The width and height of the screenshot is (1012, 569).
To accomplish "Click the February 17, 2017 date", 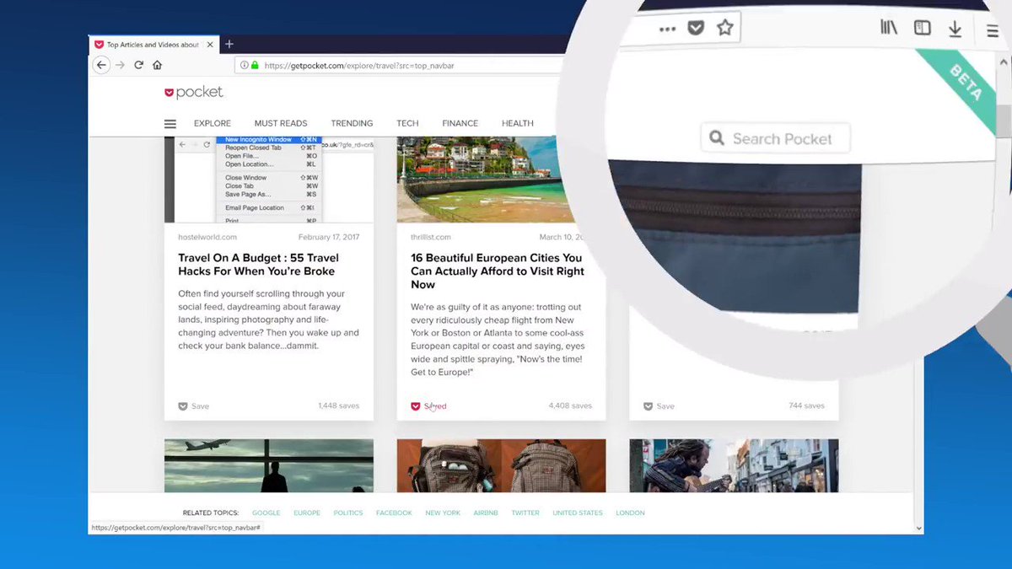I will tap(329, 238).
